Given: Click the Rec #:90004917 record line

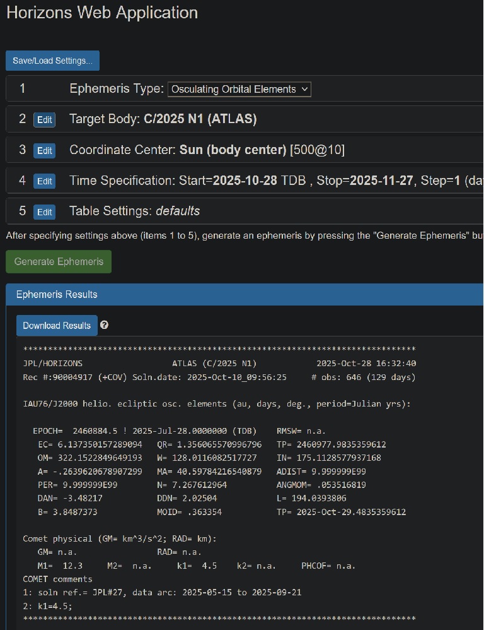Looking at the screenshot, I should [155, 377].
